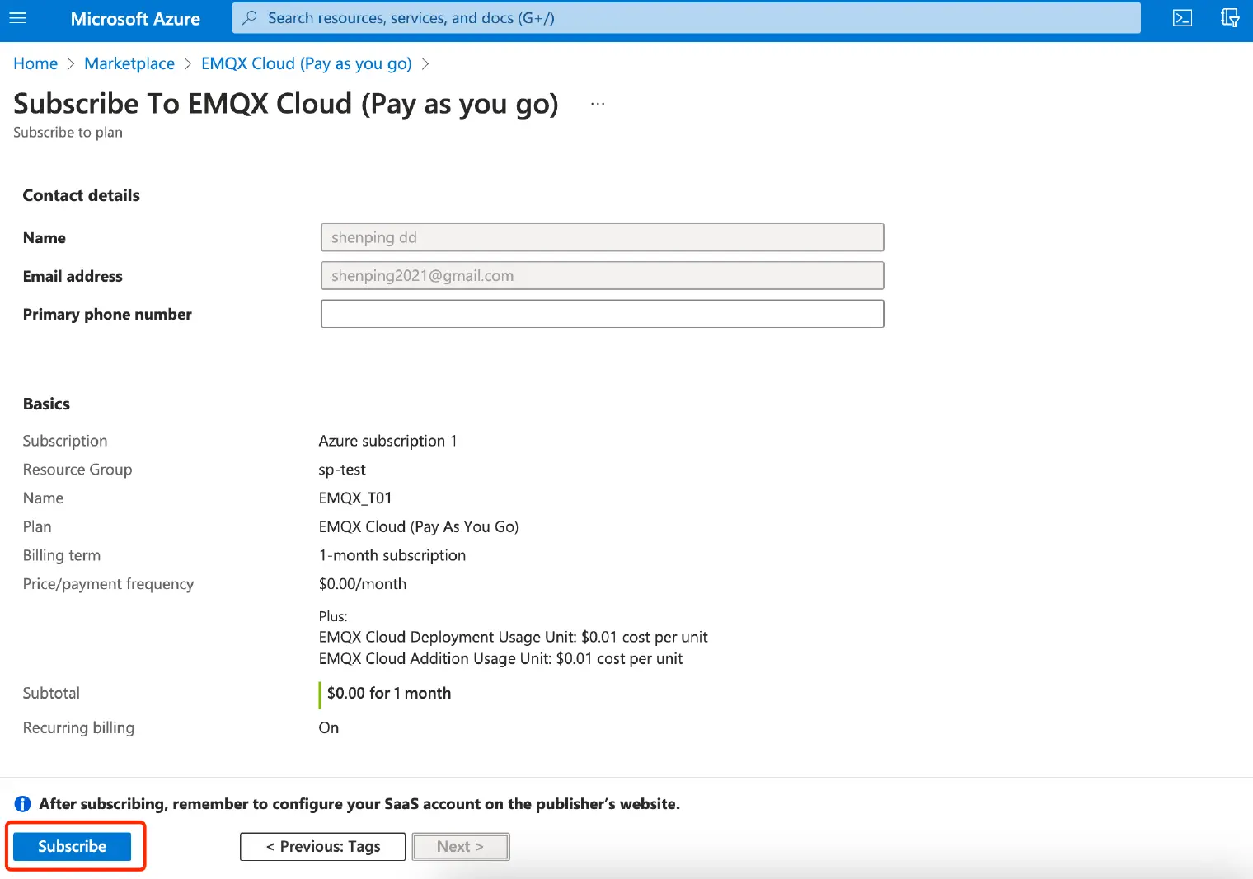
Task: Click the 'Subtotal' label
Action: (51, 693)
